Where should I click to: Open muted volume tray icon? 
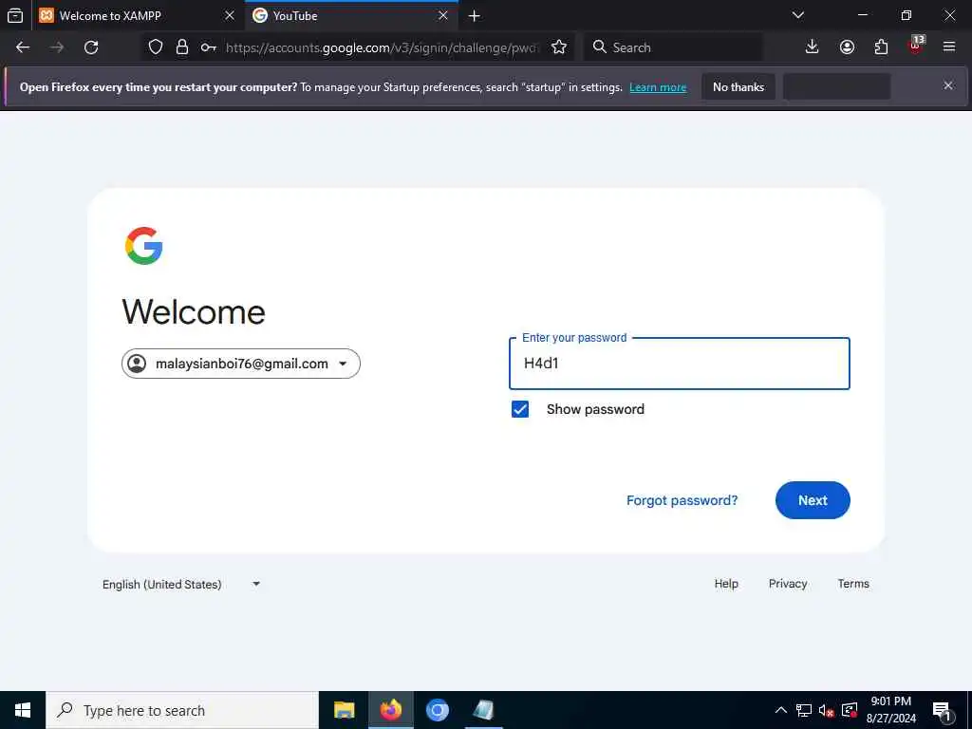(x=827, y=710)
